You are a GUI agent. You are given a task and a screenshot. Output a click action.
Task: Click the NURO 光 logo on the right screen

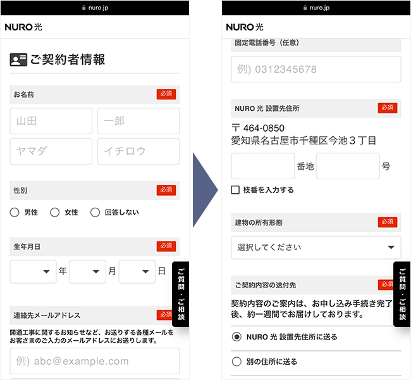click(245, 27)
